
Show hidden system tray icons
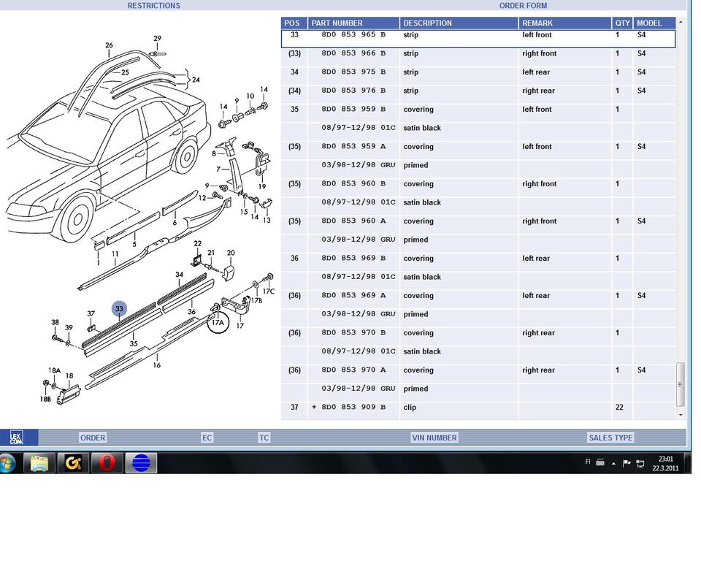(x=613, y=463)
